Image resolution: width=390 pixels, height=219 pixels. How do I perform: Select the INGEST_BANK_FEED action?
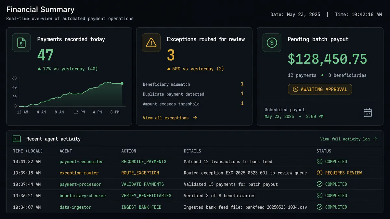[141, 207]
